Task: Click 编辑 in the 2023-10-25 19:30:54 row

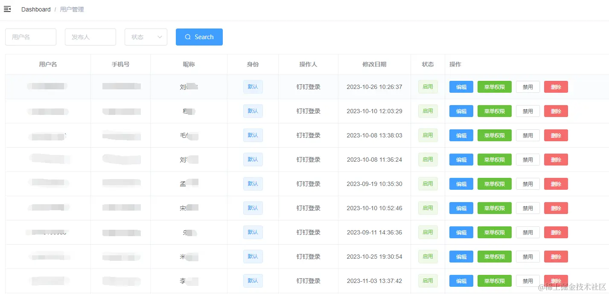Action: [x=461, y=257]
